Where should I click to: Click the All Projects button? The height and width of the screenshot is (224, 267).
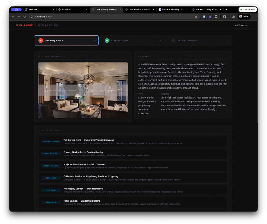[241, 25]
